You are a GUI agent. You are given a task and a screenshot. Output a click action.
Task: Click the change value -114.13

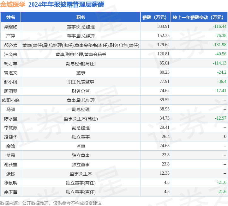(219, 63)
